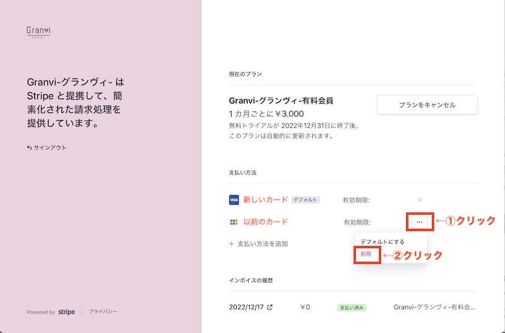
Task: Click the Powered by text
Action: [41, 312]
